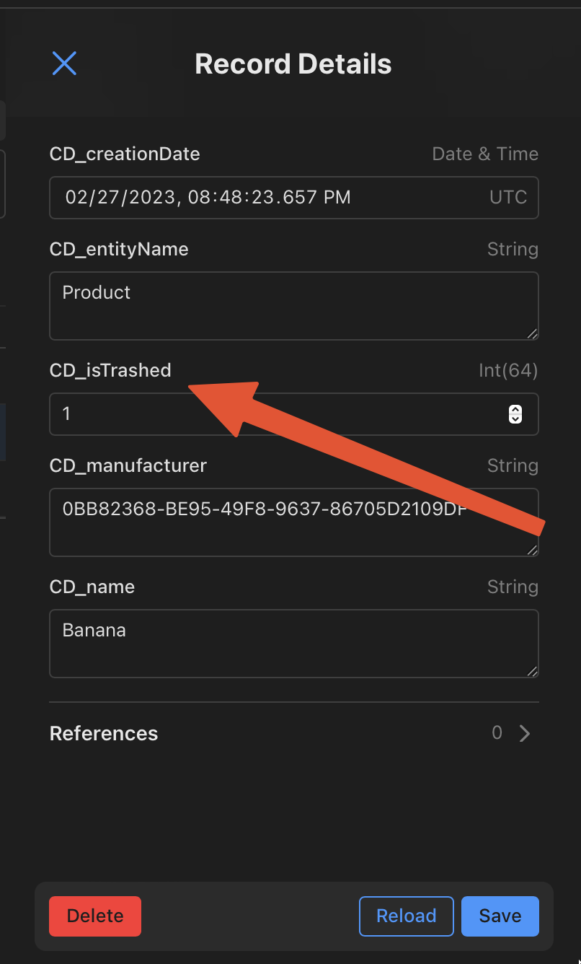Click the CD_creationDate date and time field
Viewport: 581px width, 964px height.
coord(267,197)
